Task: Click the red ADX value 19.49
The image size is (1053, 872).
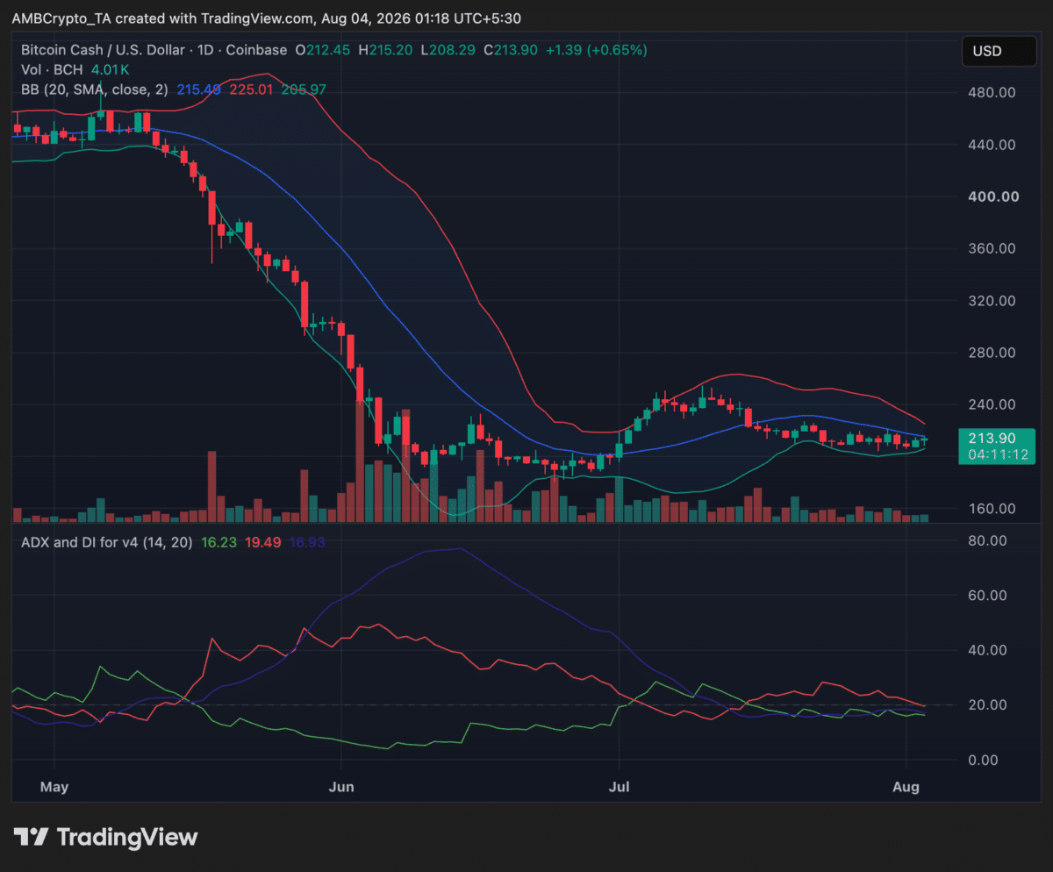Action: pyautogui.click(x=263, y=543)
